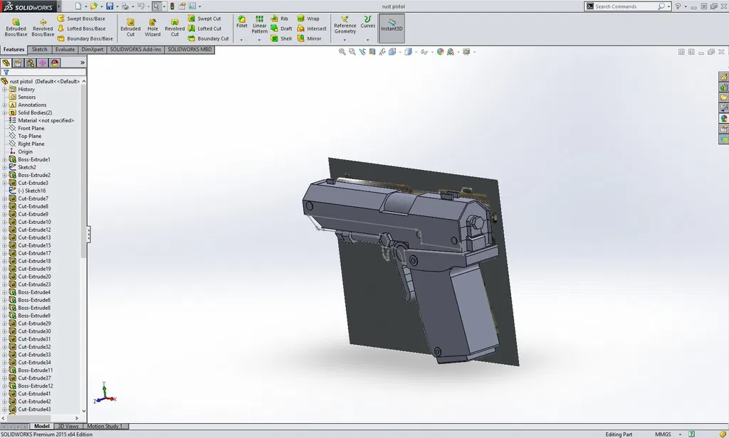
Task: Click the Swept Boss/Base command
Action: [x=85, y=18]
